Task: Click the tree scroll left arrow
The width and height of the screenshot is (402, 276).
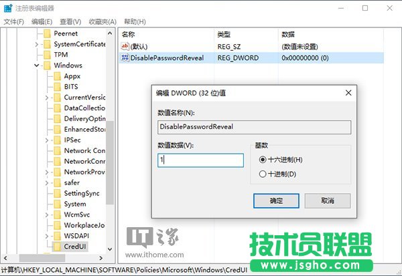Action: 5,258
